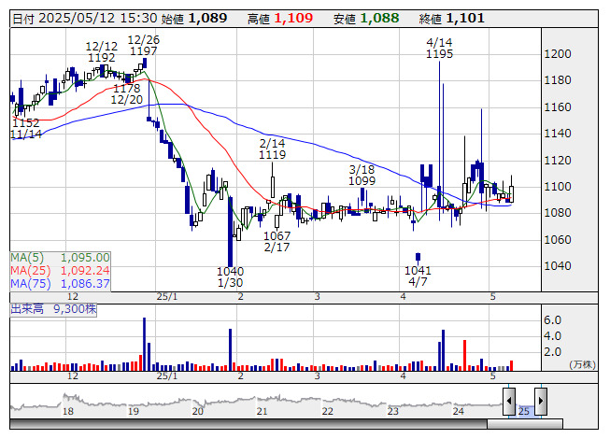
Task: Click the 12/26 1197 high annotation
Action: (143, 45)
